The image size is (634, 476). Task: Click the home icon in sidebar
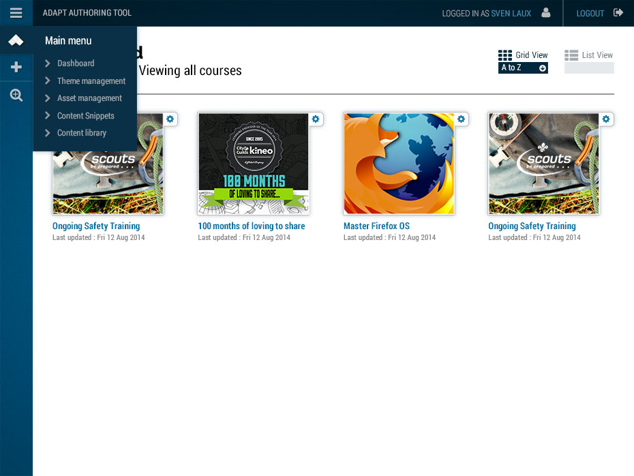point(16,40)
